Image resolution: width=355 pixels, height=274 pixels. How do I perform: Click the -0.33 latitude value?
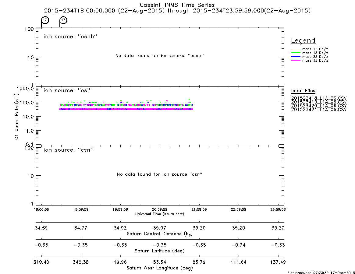tap(278, 245)
